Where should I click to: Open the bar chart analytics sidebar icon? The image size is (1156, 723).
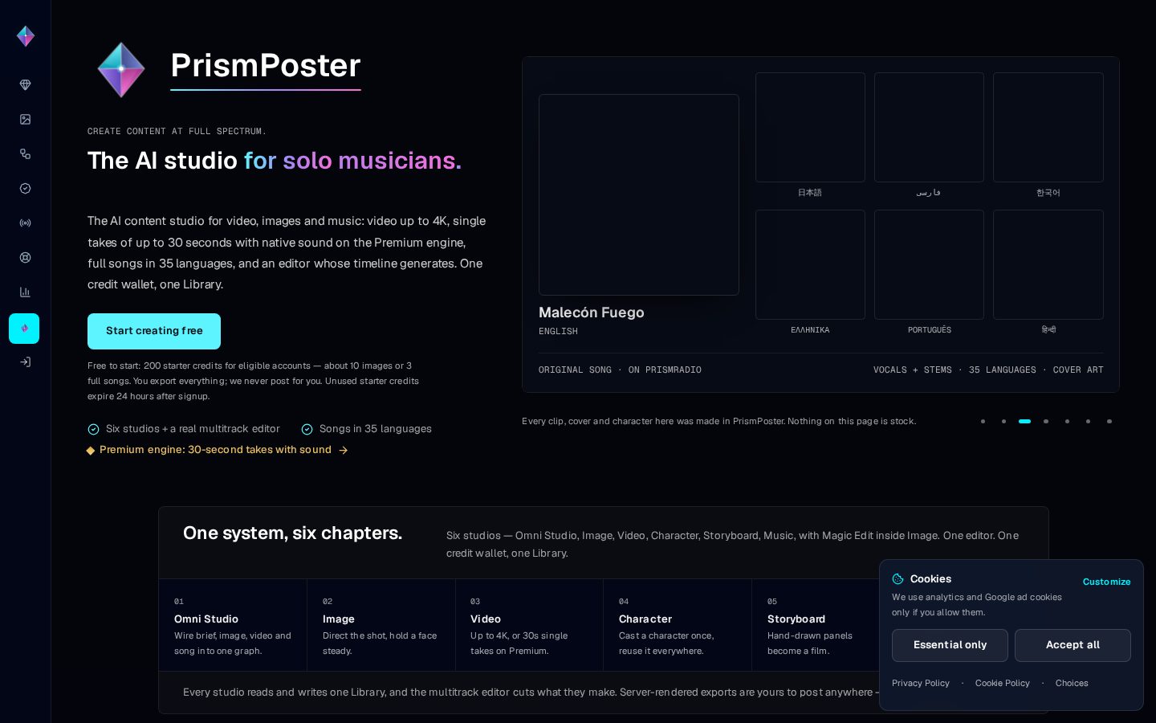pos(25,292)
